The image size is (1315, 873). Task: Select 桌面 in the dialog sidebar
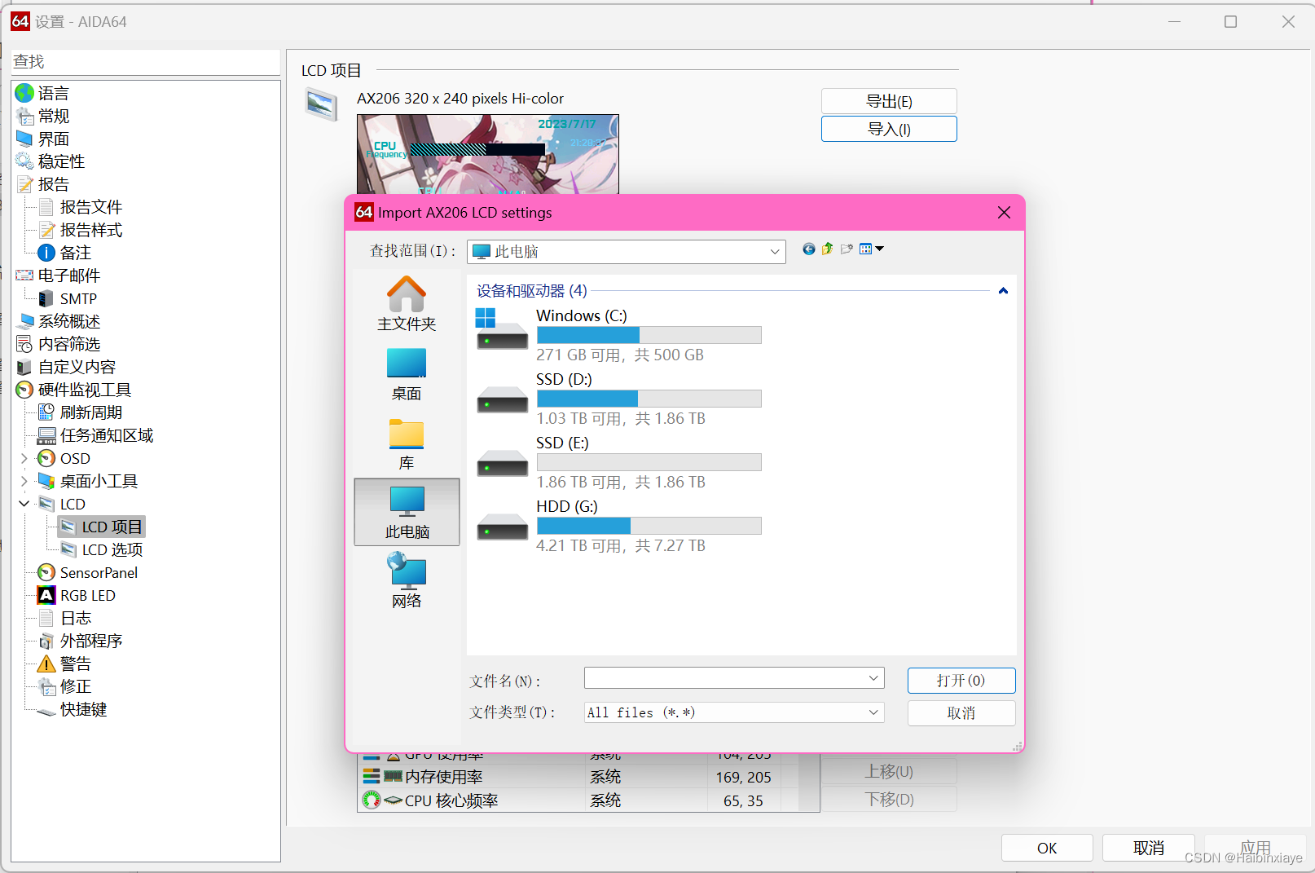406,373
